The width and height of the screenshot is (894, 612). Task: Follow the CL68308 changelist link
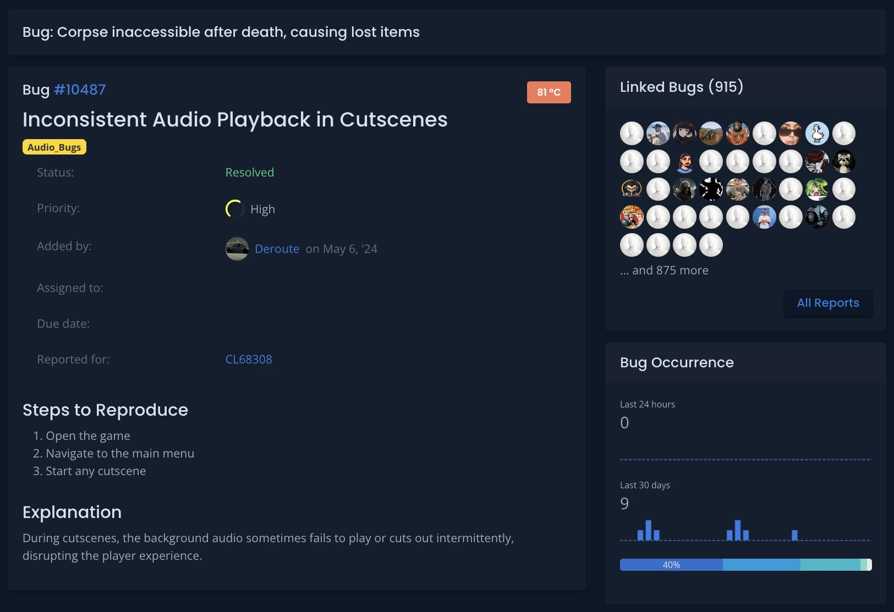pos(248,359)
